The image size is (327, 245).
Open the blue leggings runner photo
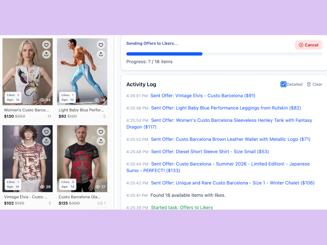coord(82,72)
